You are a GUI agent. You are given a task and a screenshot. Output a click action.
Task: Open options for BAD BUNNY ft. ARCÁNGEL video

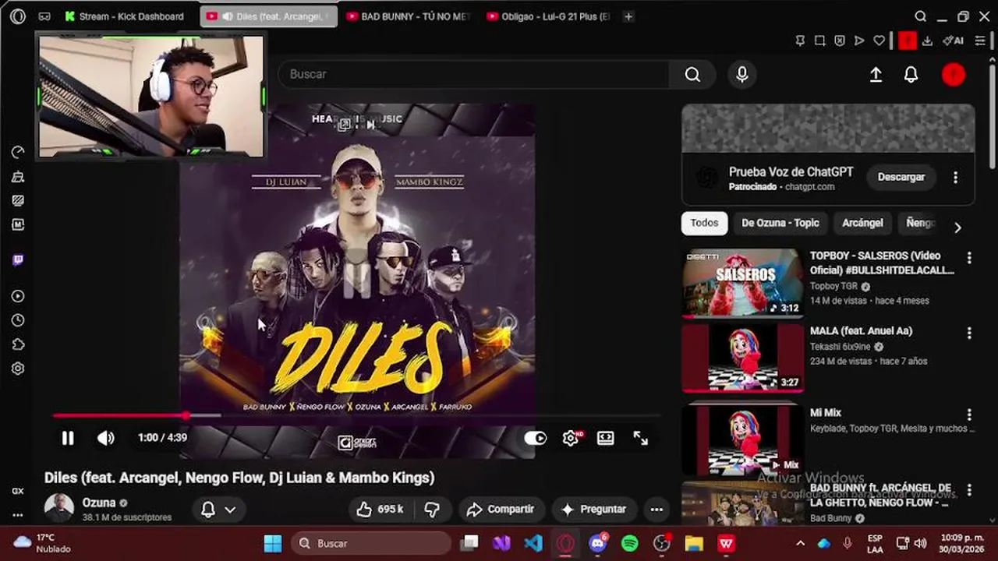pos(969,490)
